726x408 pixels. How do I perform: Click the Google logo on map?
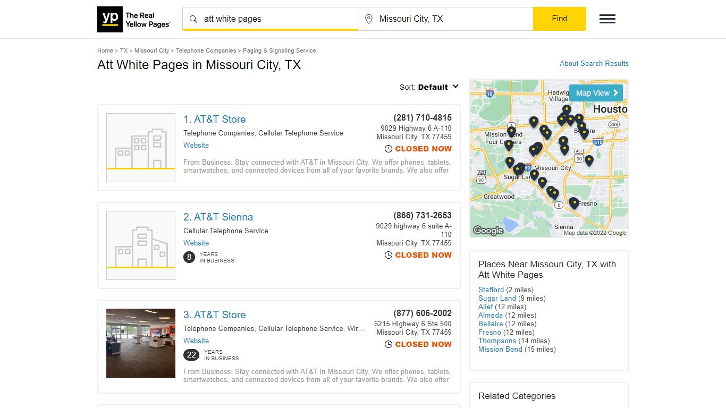click(x=488, y=231)
